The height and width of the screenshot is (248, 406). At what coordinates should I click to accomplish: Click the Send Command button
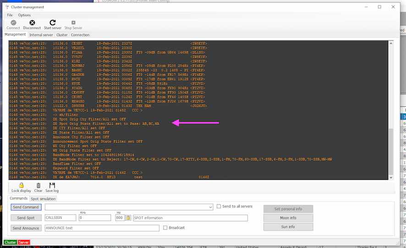(26, 207)
